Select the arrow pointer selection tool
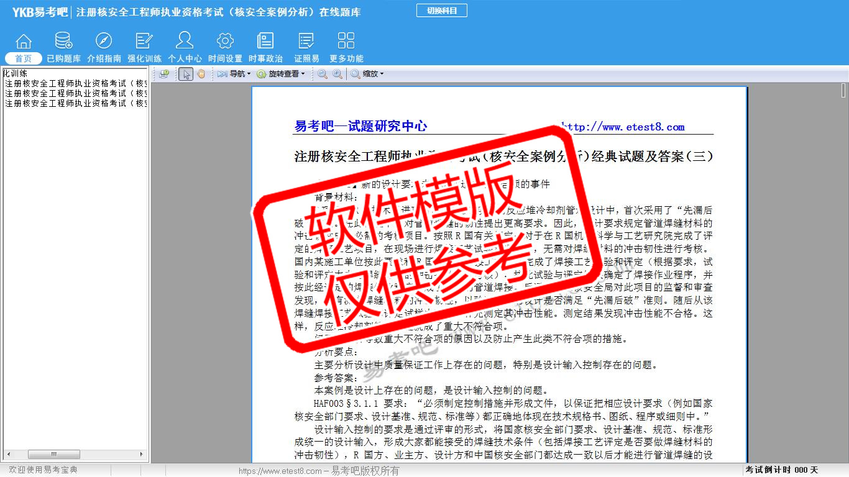The image size is (849, 477). [x=186, y=74]
